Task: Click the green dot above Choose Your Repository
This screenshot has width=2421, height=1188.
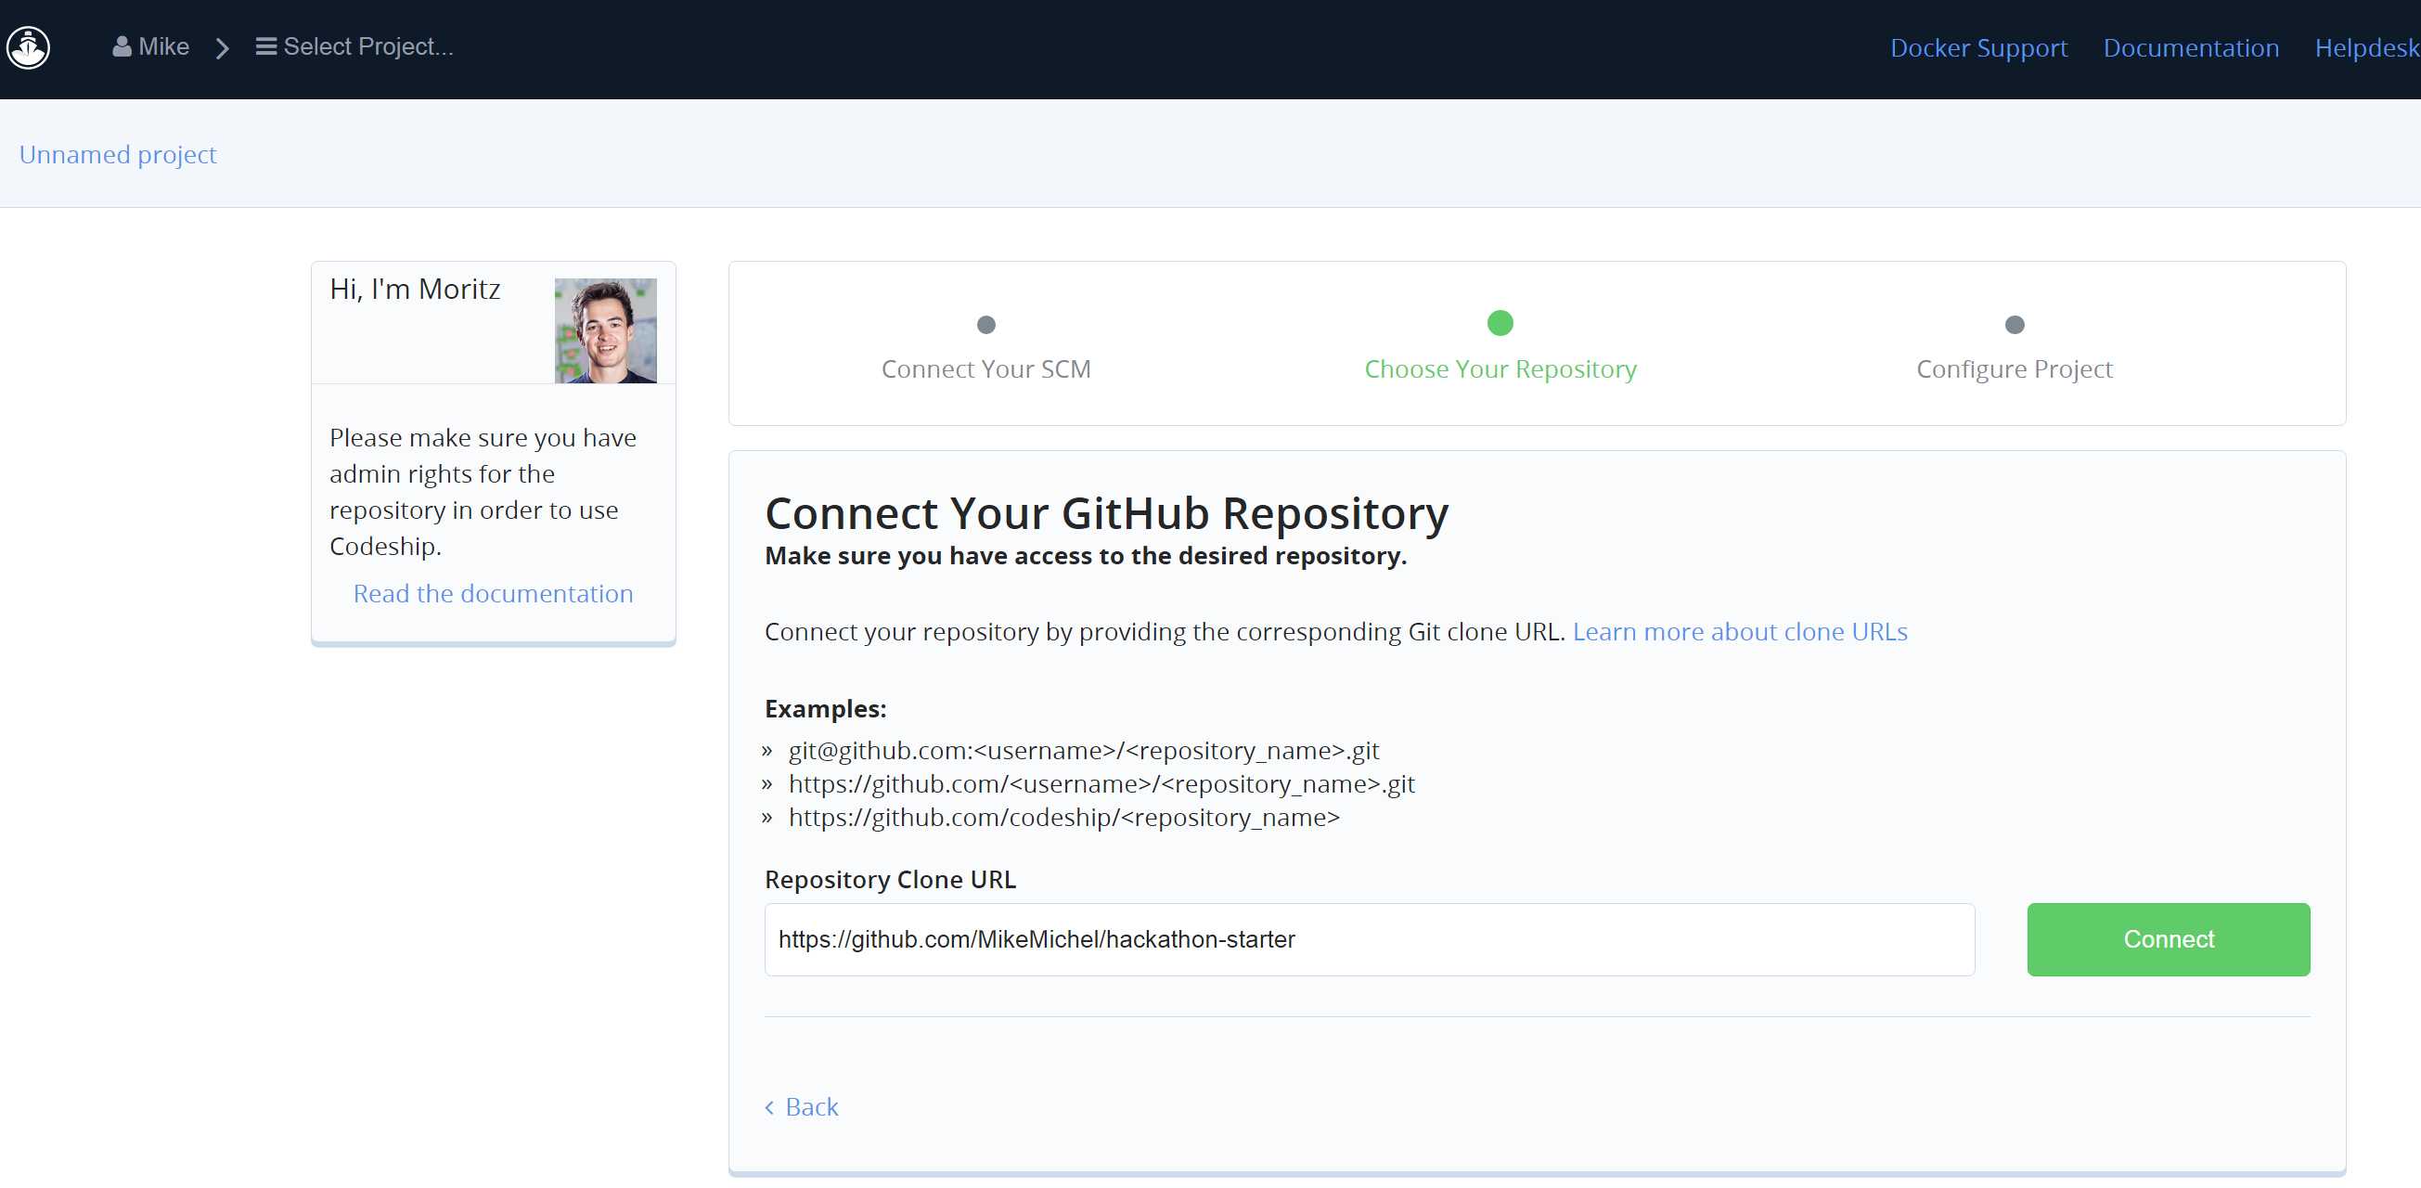Action: [1500, 323]
